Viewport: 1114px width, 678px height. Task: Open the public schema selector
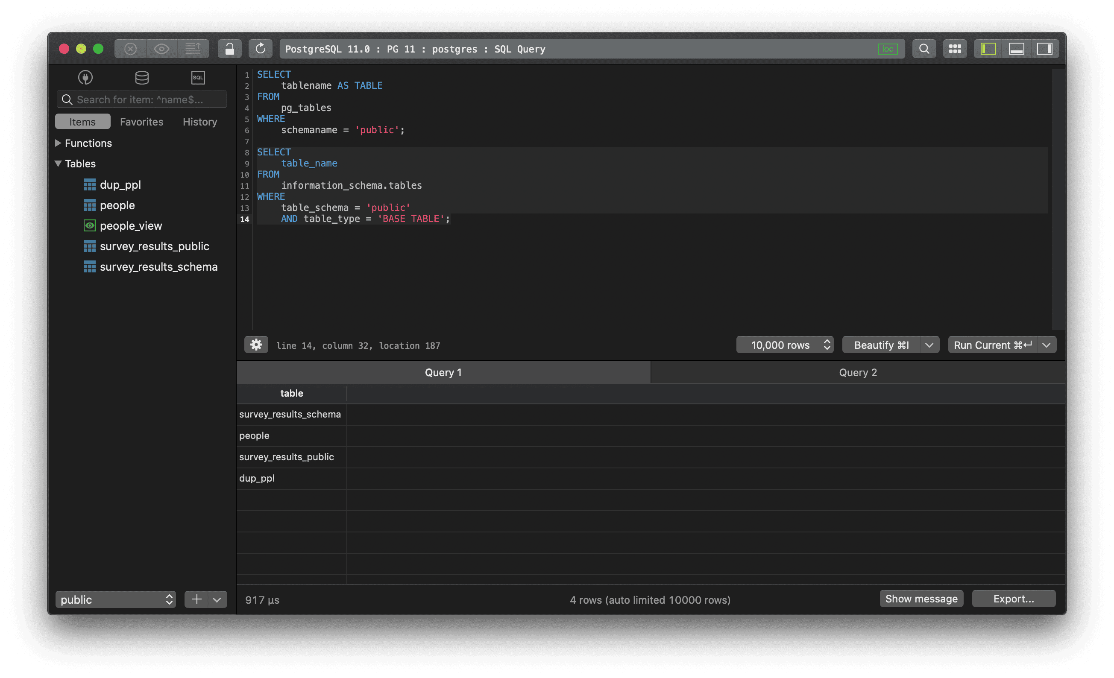click(x=116, y=599)
